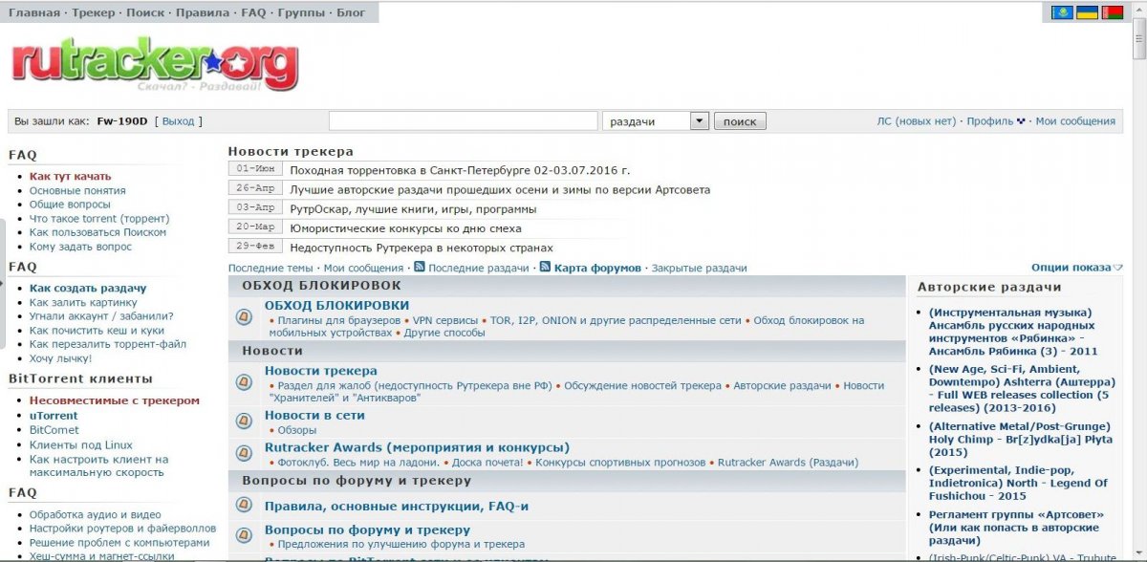Open Последние темы link
Image resolution: width=1147 pixels, height=562 pixels.
(271, 268)
